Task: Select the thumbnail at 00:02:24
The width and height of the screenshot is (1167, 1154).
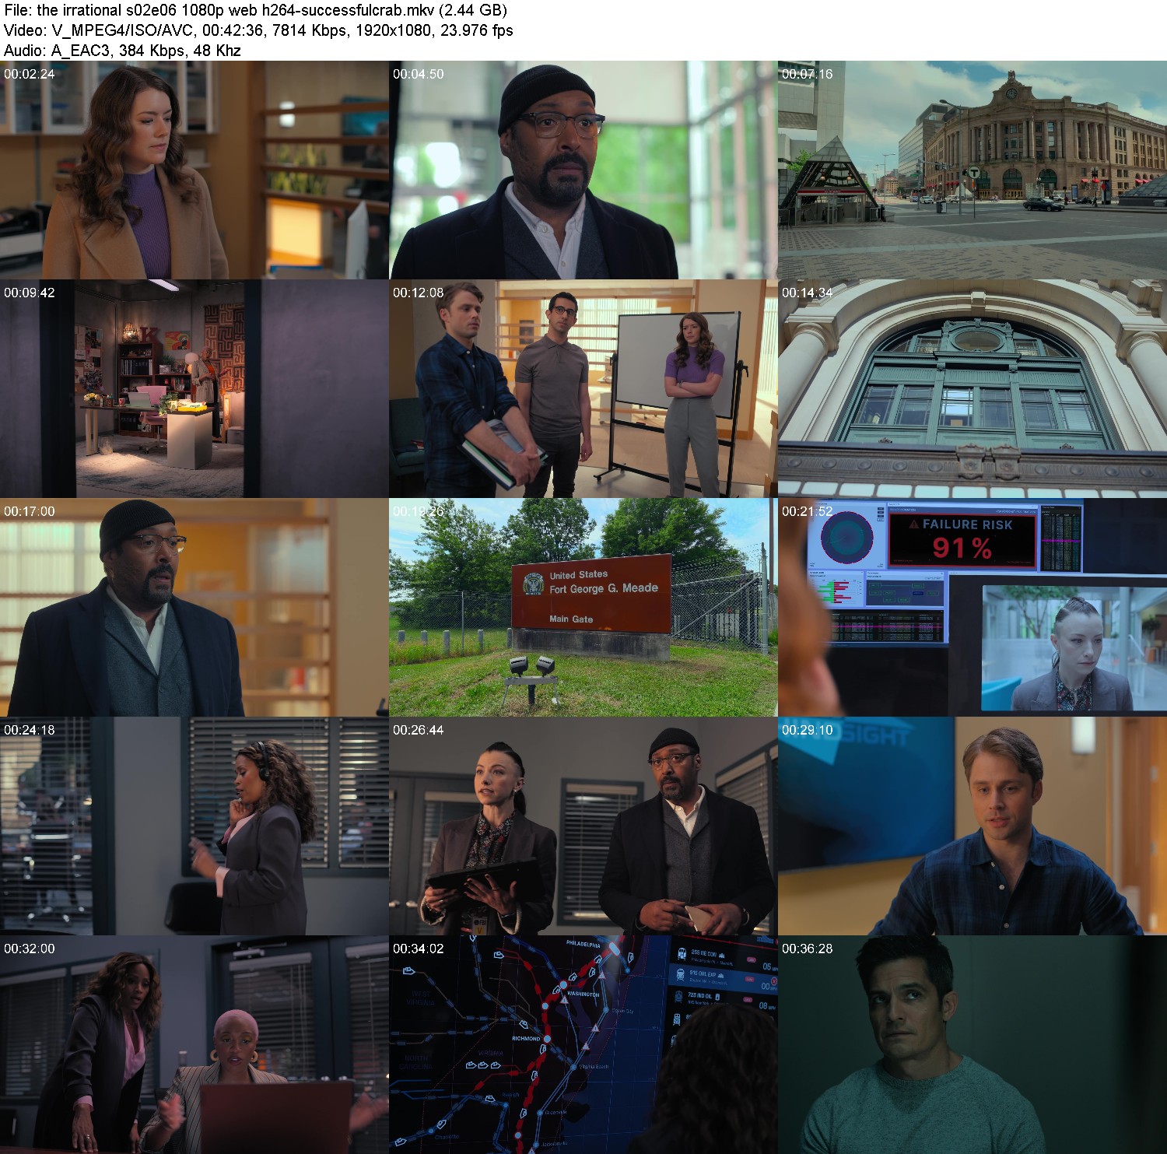Action: (x=194, y=170)
